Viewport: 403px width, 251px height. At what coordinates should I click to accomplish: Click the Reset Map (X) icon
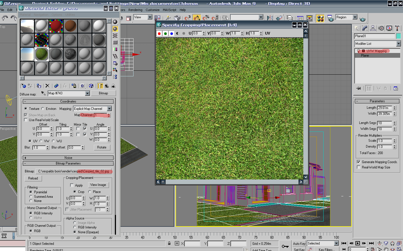47,86
